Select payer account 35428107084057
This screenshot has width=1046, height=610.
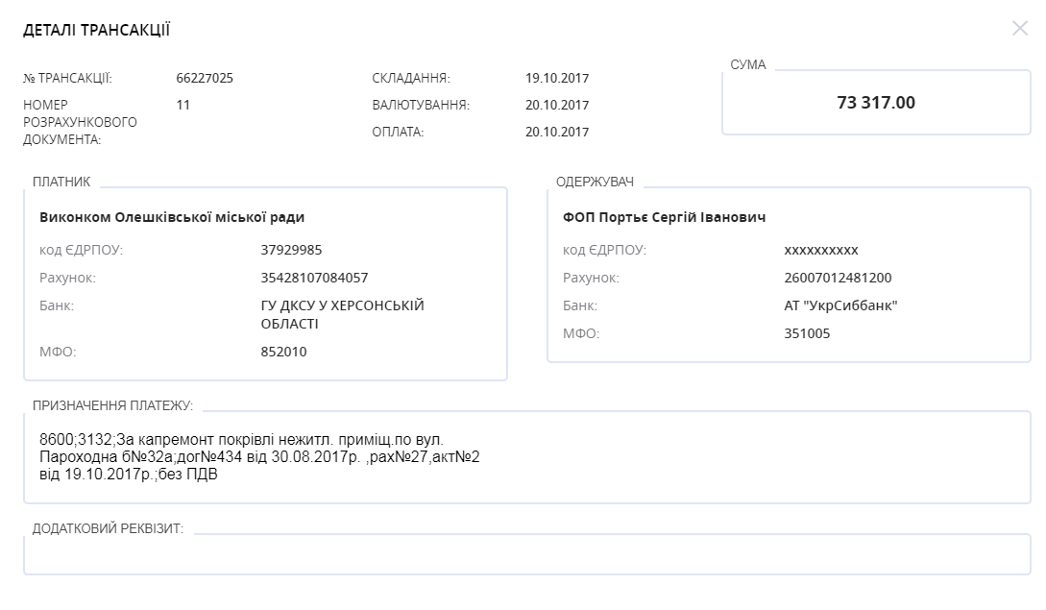tap(314, 278)
